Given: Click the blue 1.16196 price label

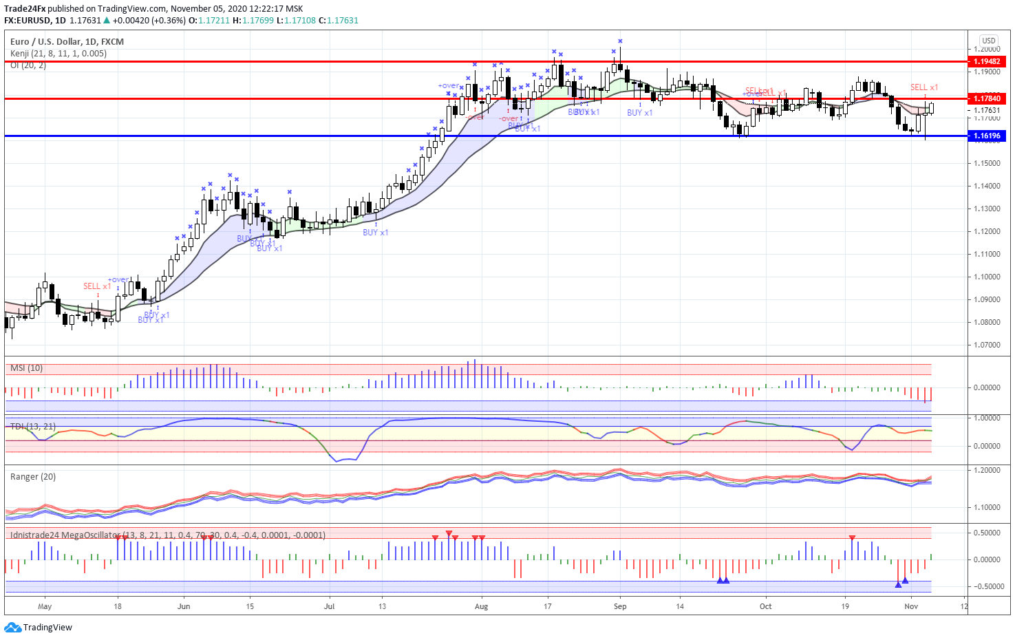Looking at the screenshot, I should coord(987,136).
